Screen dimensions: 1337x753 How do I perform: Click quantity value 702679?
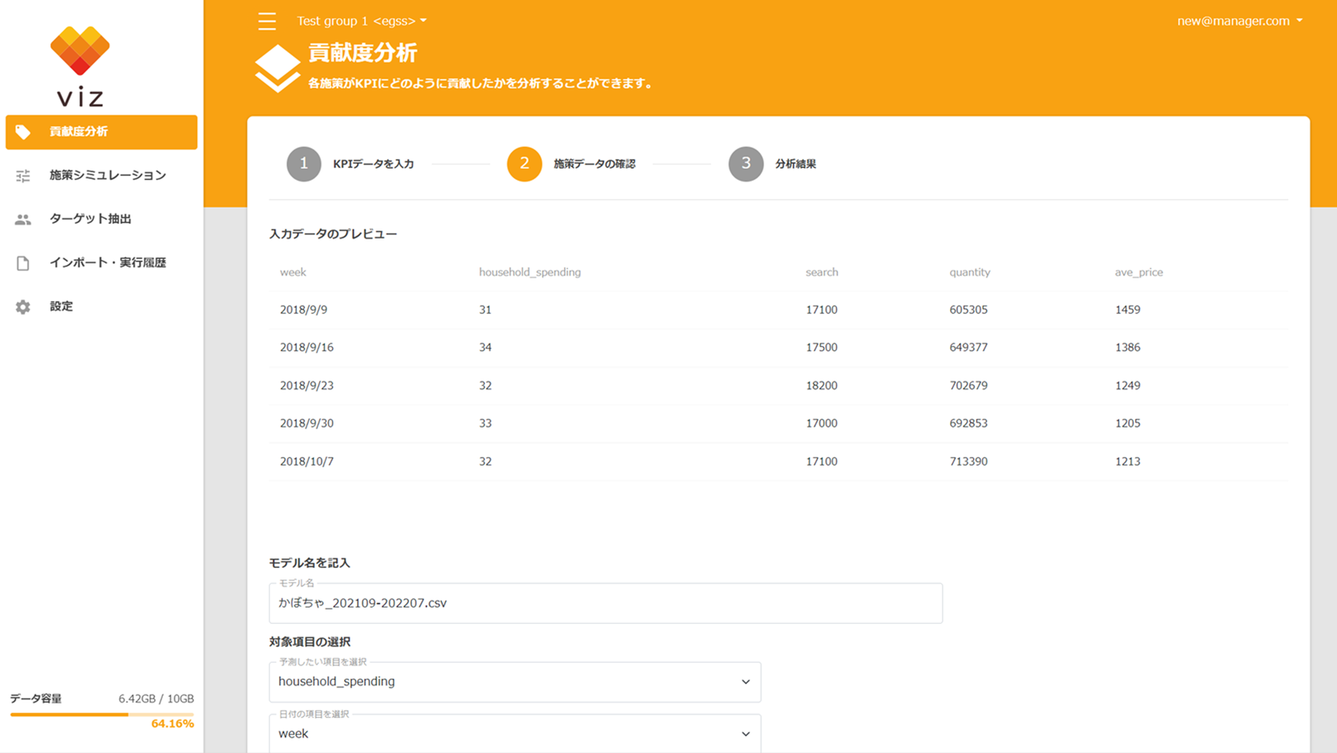[969, 385]
